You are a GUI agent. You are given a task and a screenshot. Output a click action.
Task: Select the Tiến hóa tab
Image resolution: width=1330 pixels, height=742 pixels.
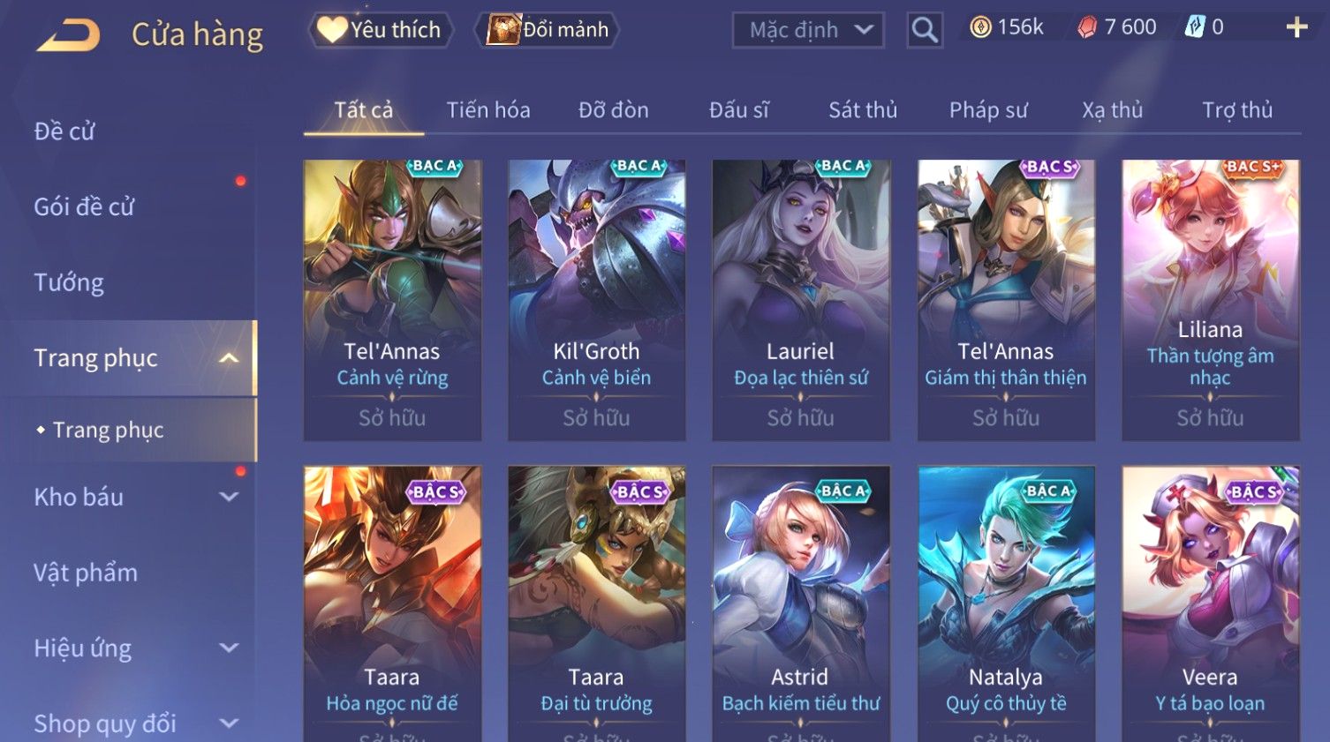488,110
